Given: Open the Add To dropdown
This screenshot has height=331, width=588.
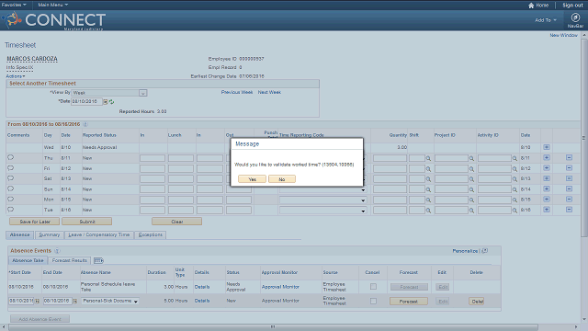Looking at the screenshot, I should pos(546,20).
